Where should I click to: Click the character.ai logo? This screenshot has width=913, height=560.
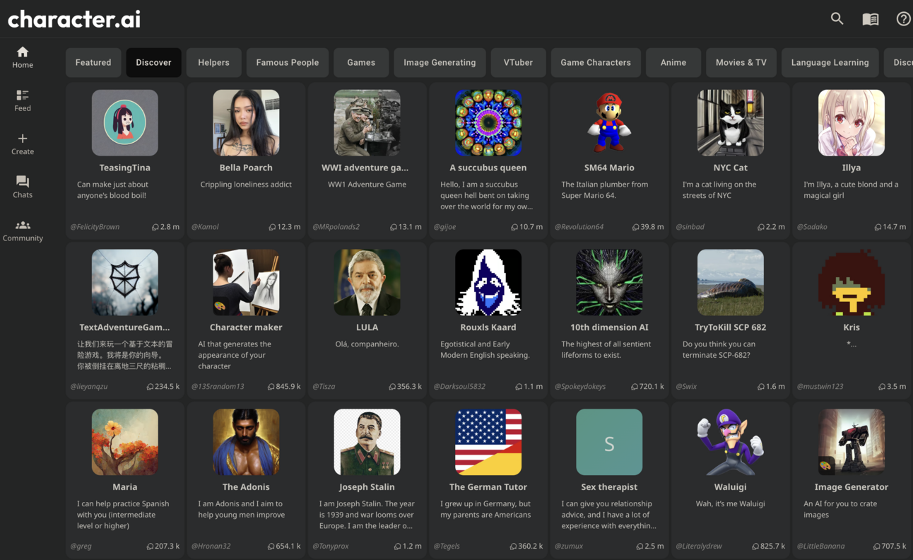coord(74,19)
